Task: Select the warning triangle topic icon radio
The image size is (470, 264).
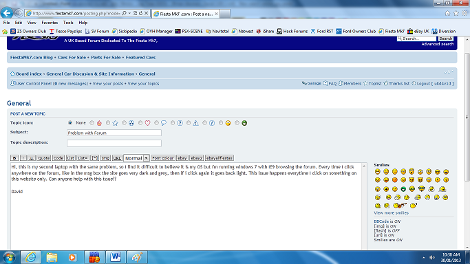Action: pos(189,123)
